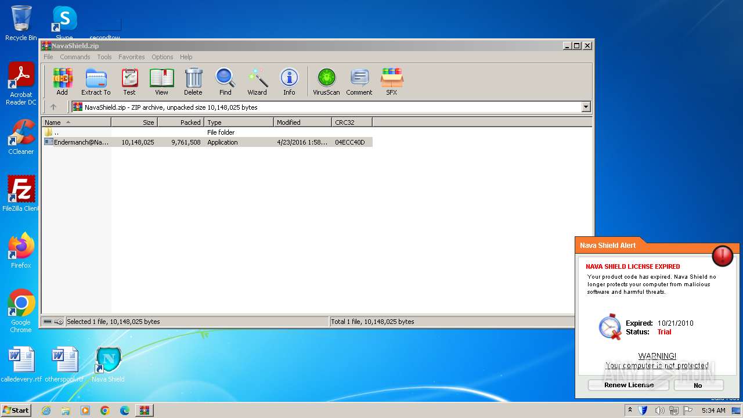
Task: Open the Find magnifier tool
Action: click(x=225, y=82)
